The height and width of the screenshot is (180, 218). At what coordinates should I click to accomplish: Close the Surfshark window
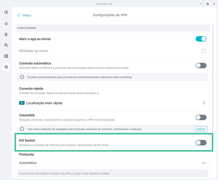point(214,4)
